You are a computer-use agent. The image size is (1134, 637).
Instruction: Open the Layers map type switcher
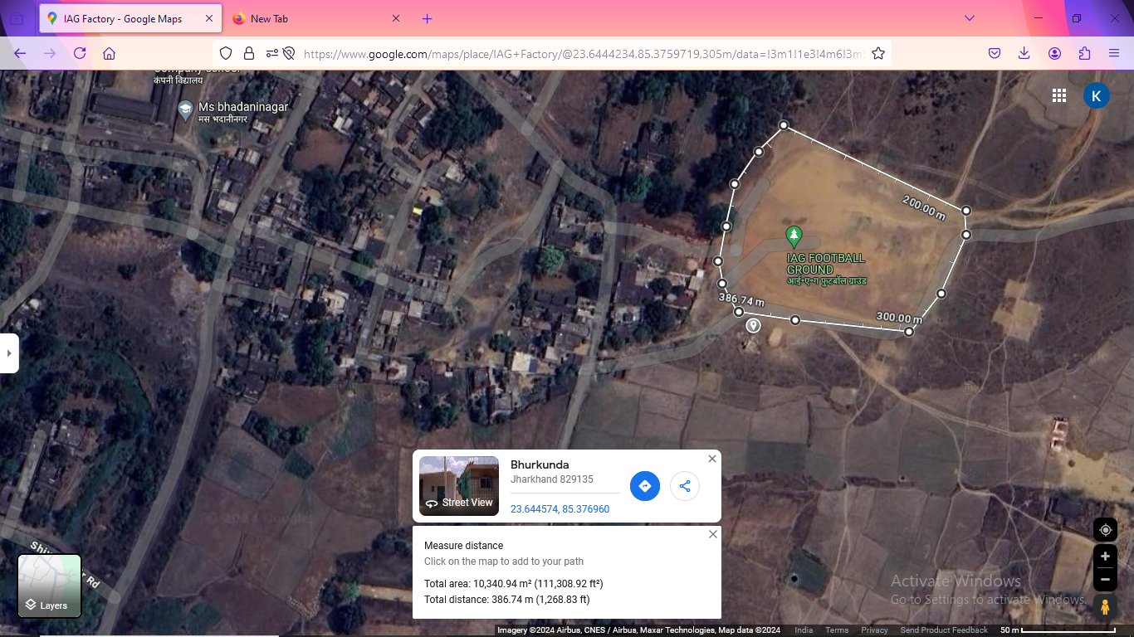tap(50, 586)
